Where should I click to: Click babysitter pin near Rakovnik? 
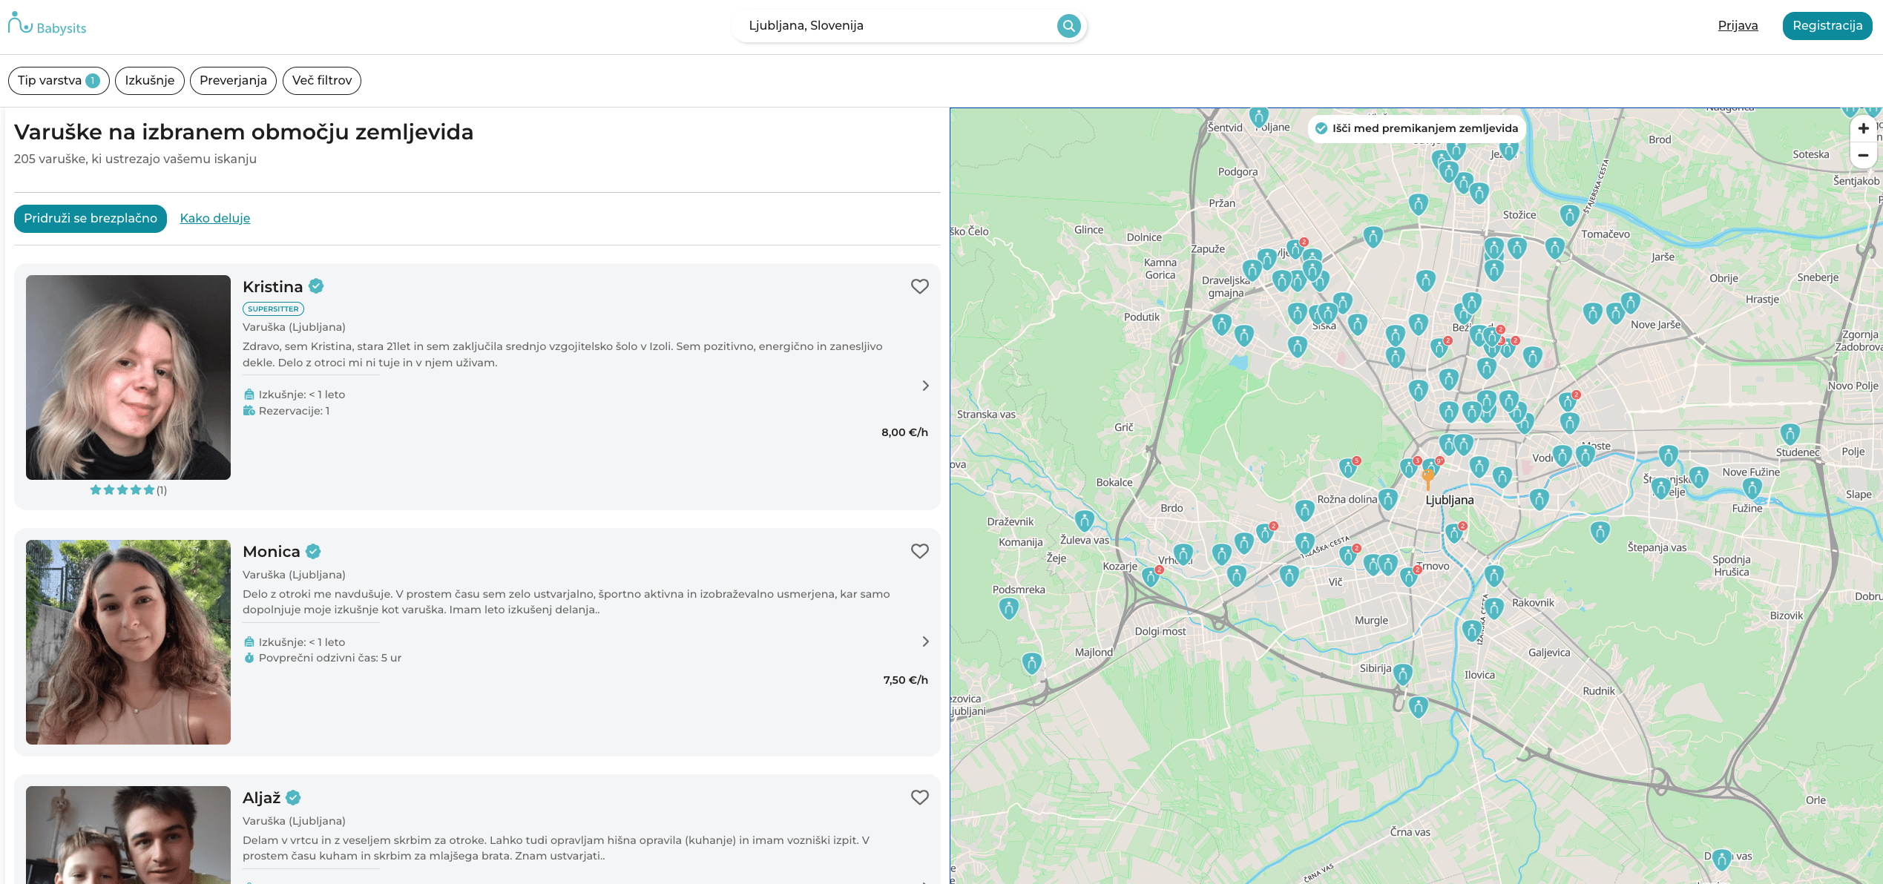(x=1494, y=608)
